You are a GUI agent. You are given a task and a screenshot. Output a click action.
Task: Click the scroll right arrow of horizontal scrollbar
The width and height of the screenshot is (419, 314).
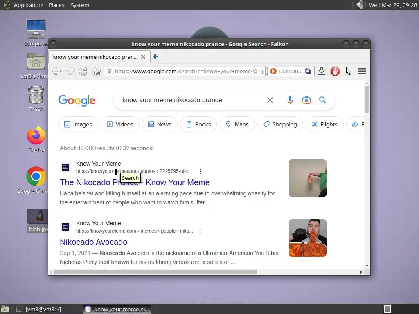tap(361, 272)
